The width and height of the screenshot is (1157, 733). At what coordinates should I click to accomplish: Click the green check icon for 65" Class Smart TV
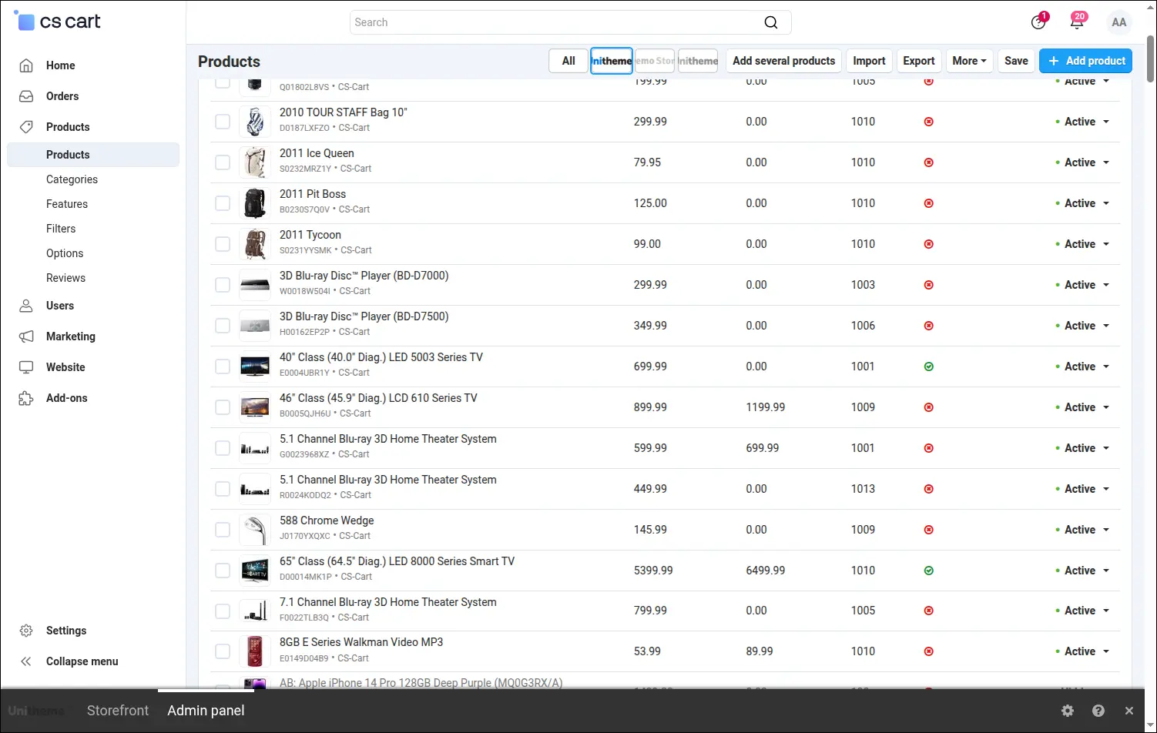(929, 571)
